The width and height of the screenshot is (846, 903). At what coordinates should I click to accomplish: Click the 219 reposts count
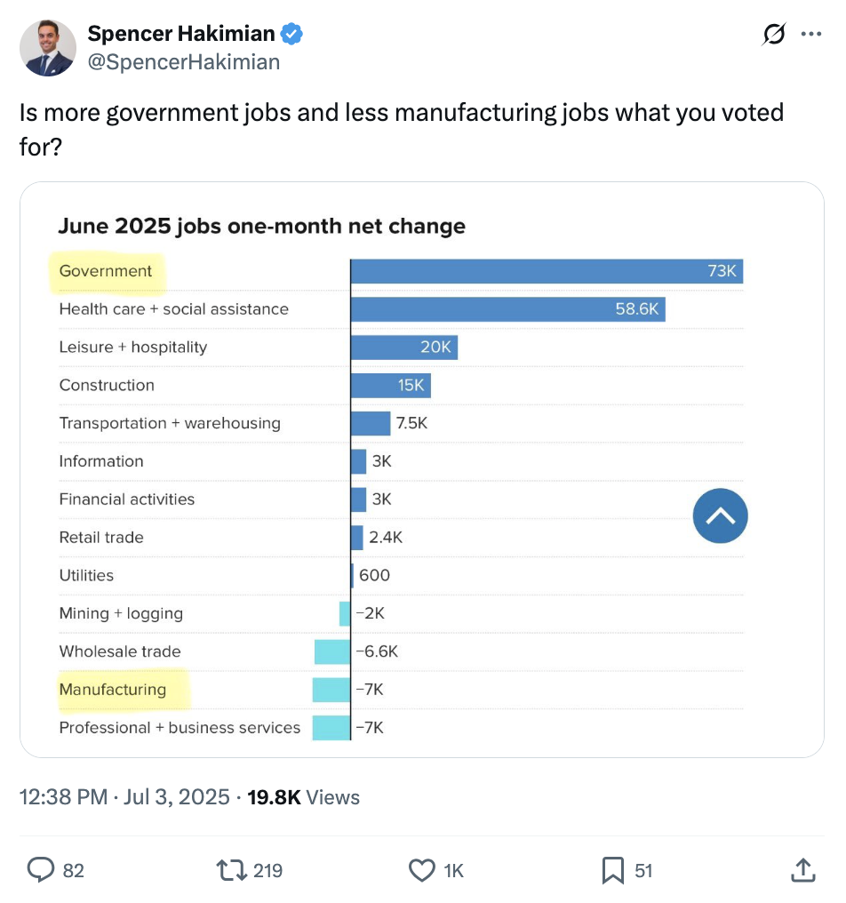tap(267, 870)
